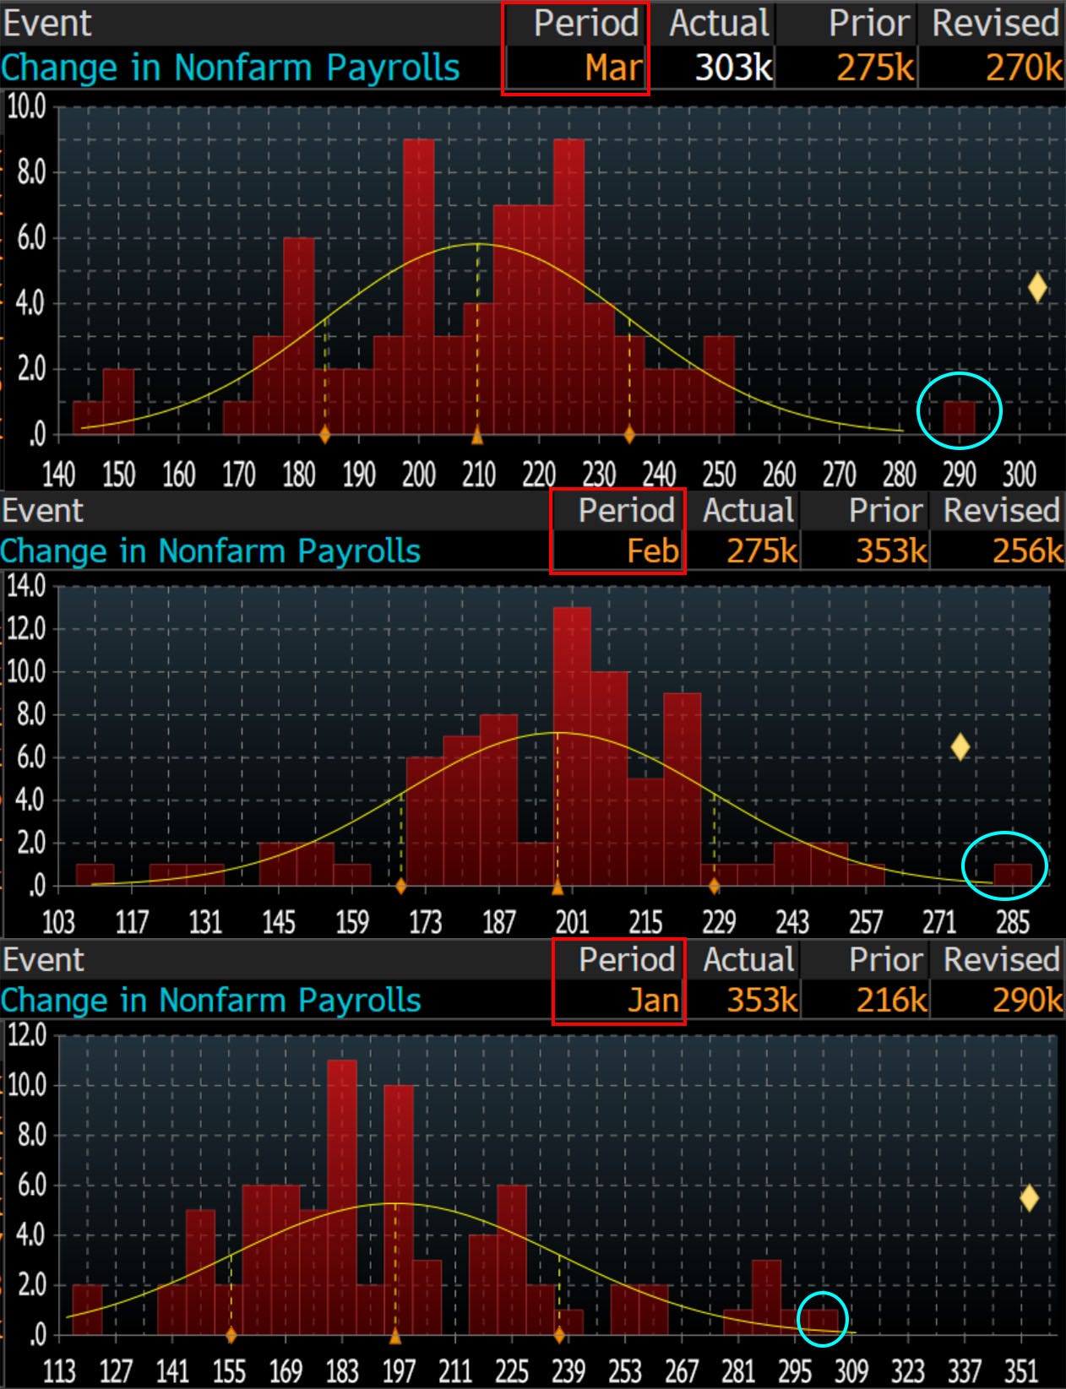Screen dimensions: 1066x1389
Task: Click the Event column header in Mar panel
Action: coord(47,23)
